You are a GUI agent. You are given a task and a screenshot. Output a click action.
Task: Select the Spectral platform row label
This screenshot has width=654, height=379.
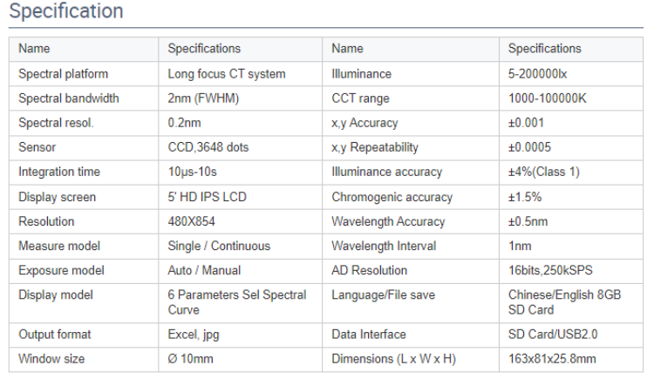click(x=64, y=74)
